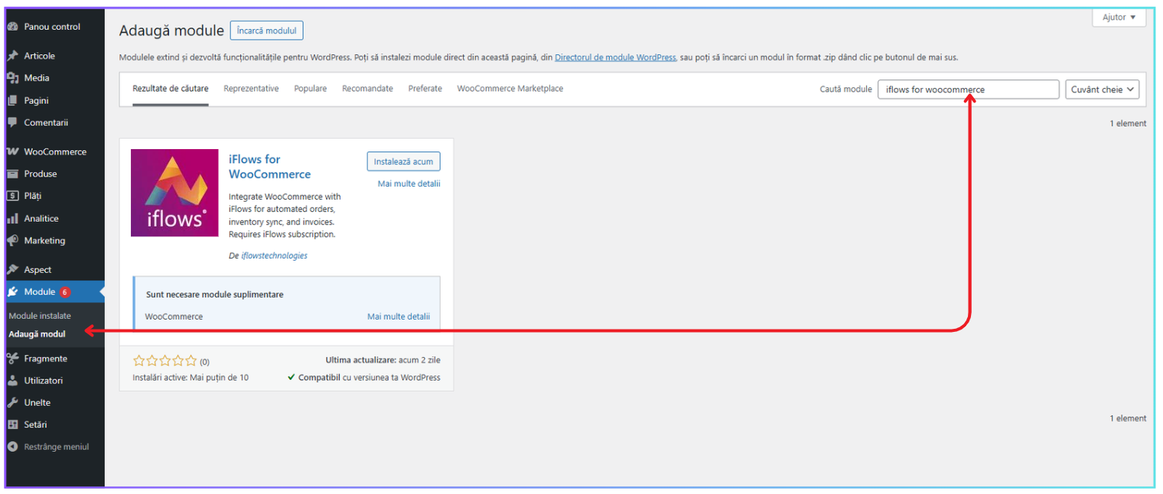Screen dimensions: 1163x494
Task: Install iFlows via Instalează acum
Action: [x=403, y=161]
